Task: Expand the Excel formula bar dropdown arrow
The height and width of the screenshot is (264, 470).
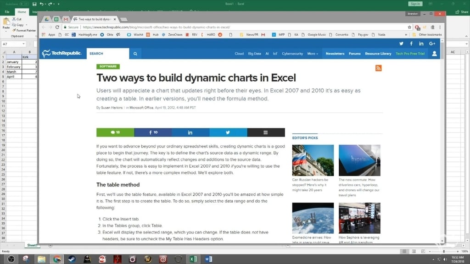Action: coord(467,44)
